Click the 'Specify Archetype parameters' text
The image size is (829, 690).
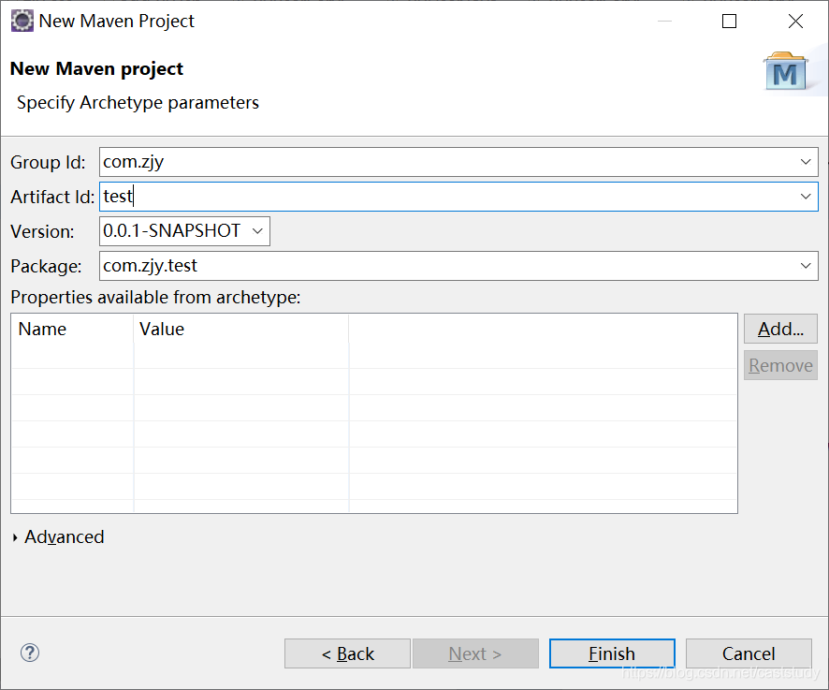(138, 103)
